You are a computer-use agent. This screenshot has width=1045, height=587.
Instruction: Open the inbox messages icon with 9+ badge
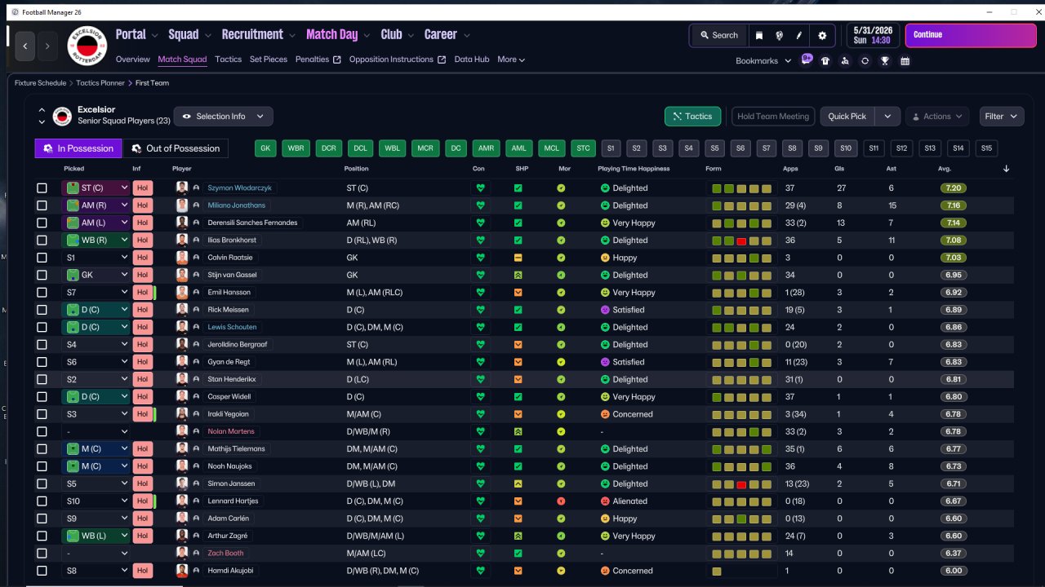point(807,60)
